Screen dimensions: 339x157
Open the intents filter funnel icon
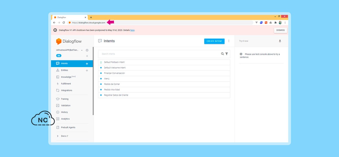(x=226, y=54)
